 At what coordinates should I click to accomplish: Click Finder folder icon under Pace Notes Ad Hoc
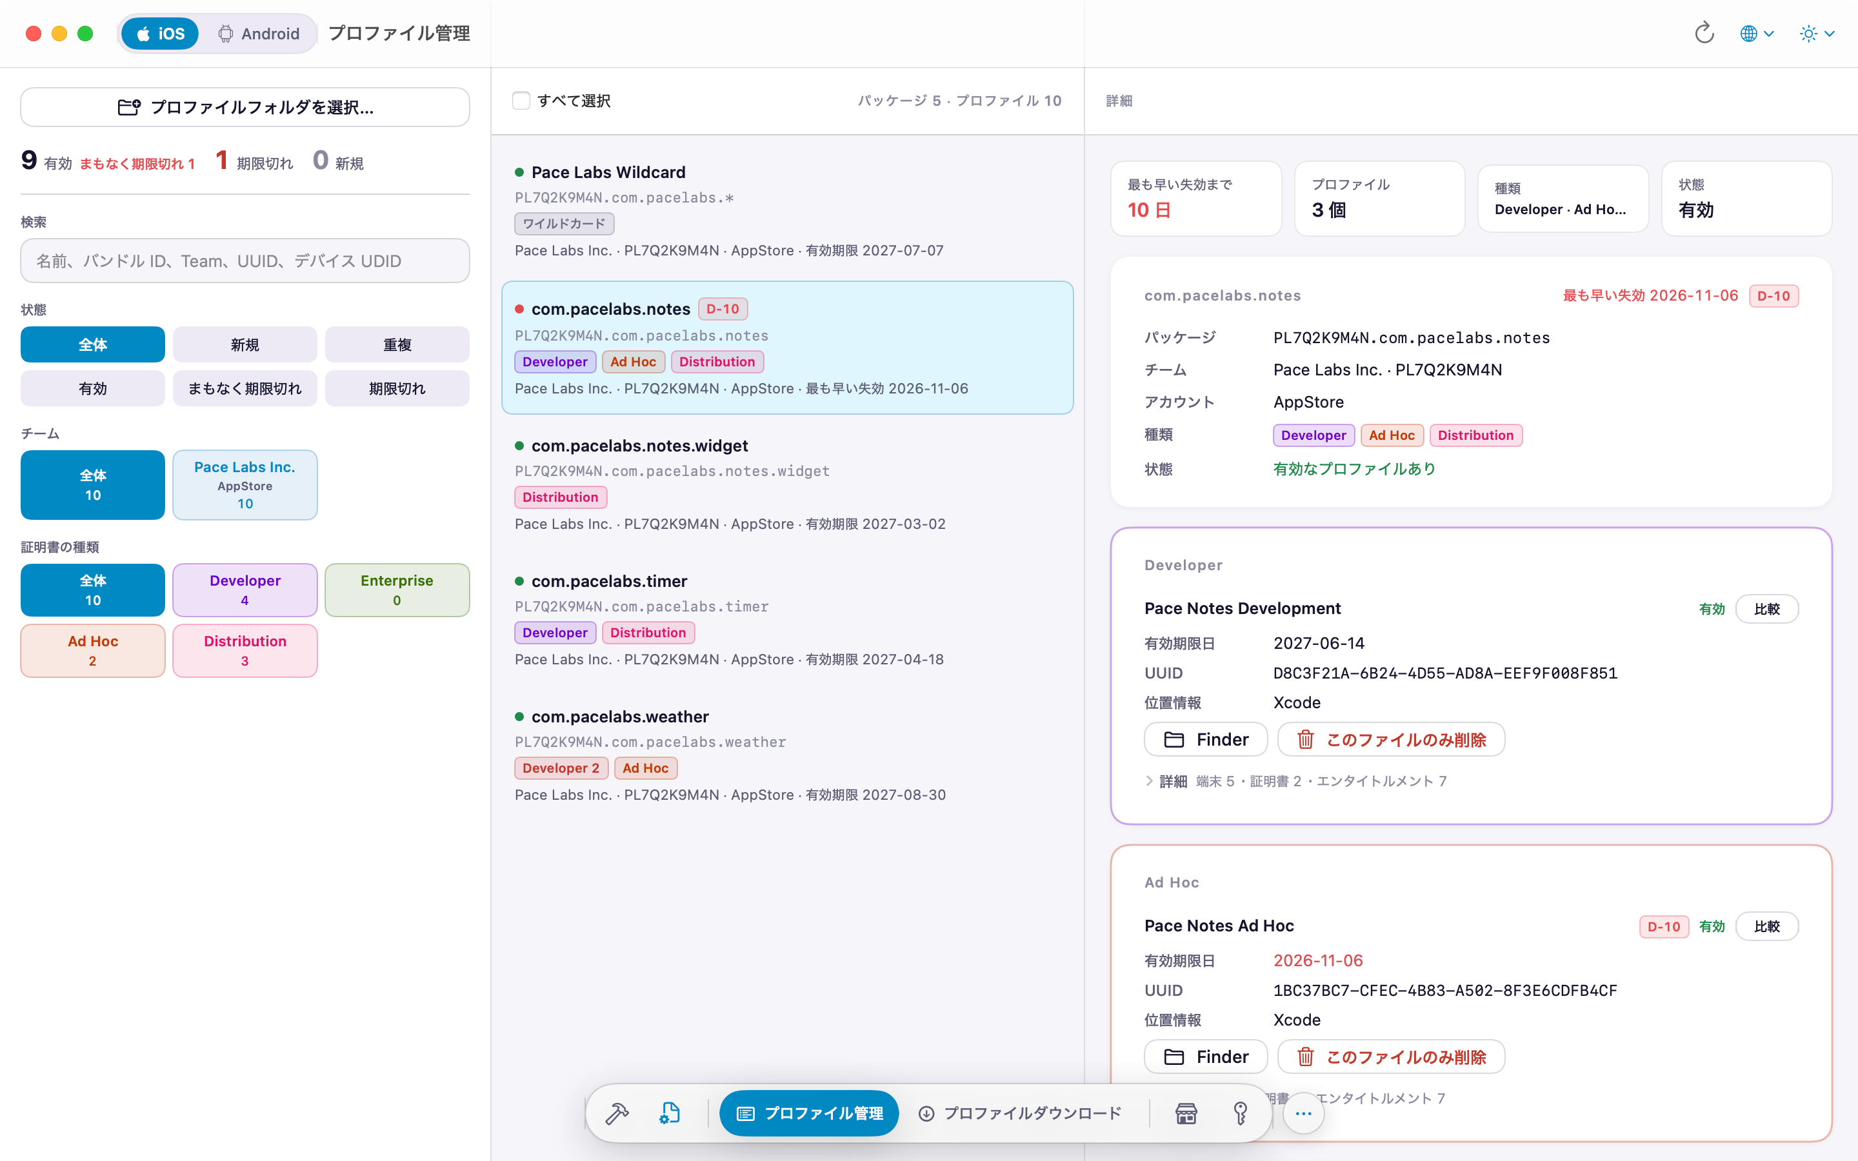[1174, 1057]
